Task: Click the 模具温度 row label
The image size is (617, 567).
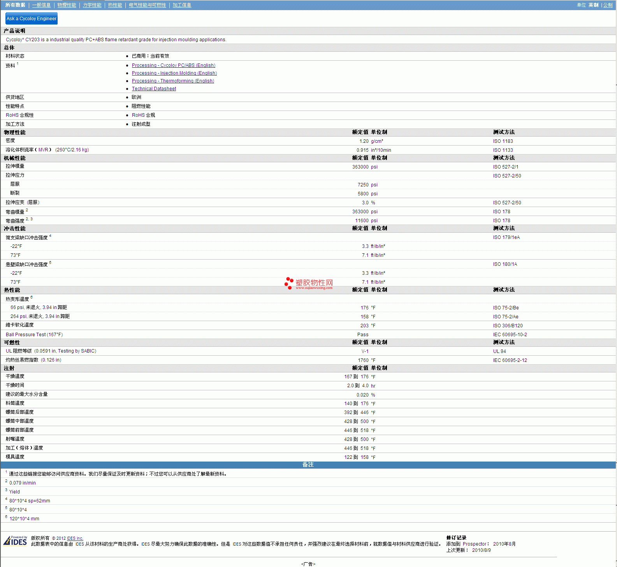Action: [15, 457]
